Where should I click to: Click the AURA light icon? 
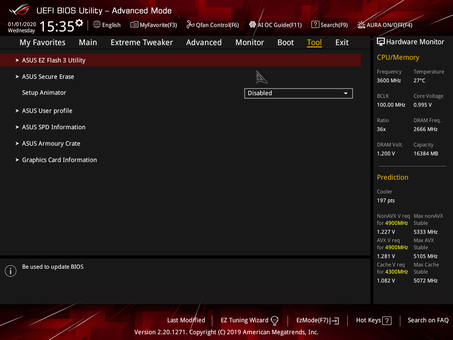click(361, 25)
